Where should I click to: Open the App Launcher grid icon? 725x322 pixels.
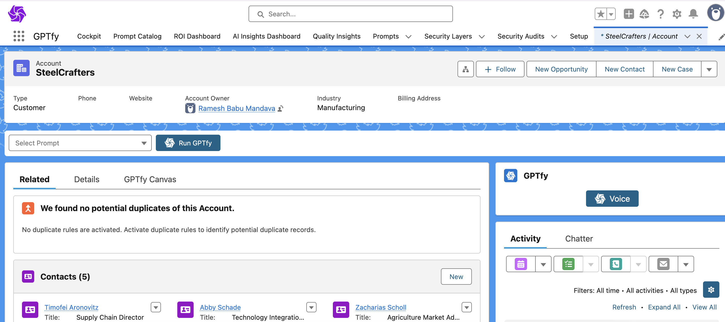point(19,36)
